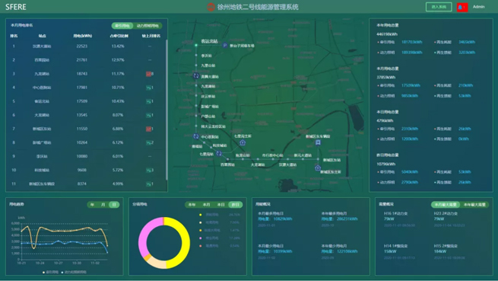498x281 pixels.
Task: Select 月 in the usage trend panel
Action: pyautogui.click(x=103, y=205)
